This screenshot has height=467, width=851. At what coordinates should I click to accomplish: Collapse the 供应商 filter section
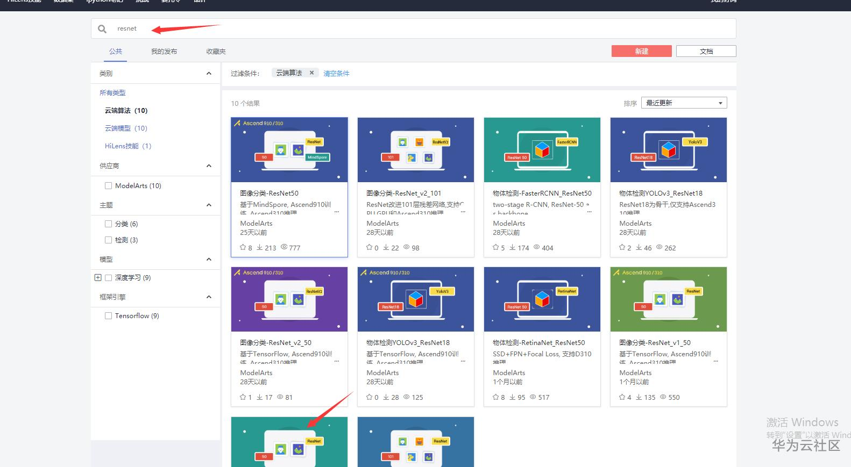click(209, 166)
